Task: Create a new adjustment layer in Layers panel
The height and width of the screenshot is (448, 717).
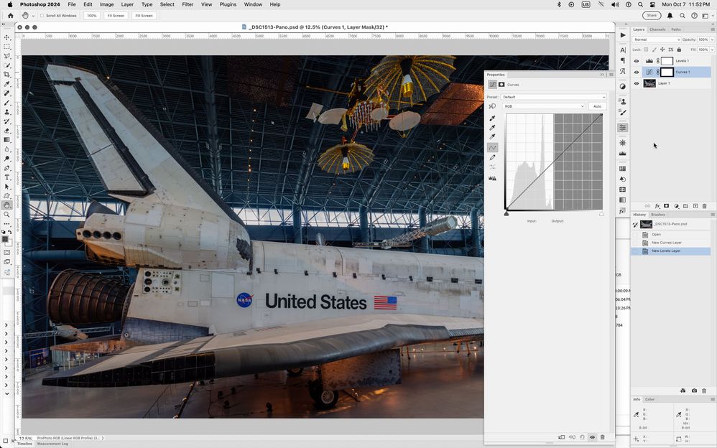Action: click(x=676, y=206)
